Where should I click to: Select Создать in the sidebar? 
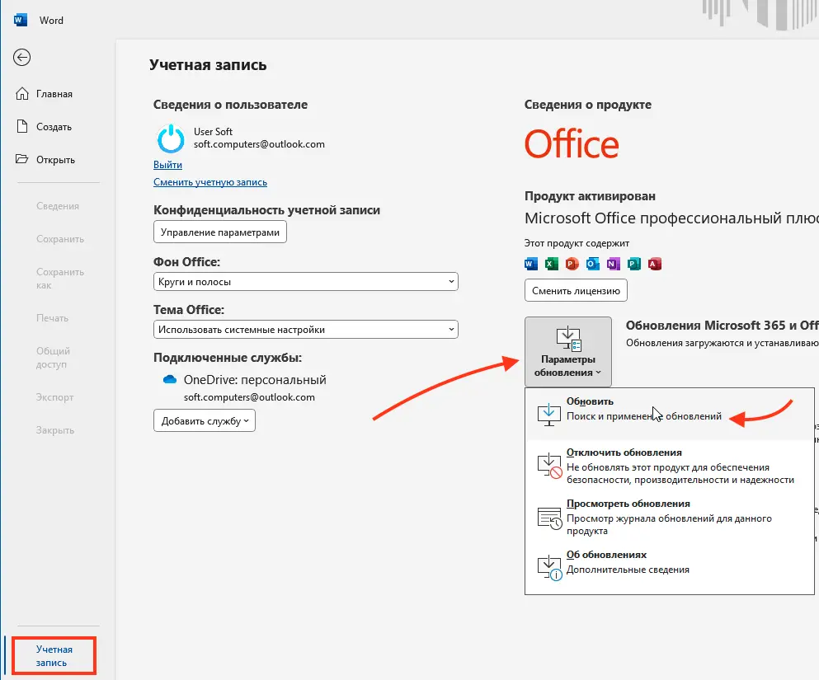coord(54,127)
